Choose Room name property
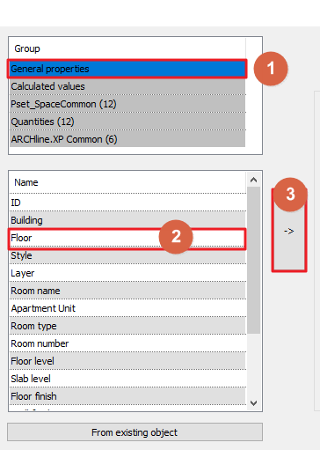 point(127,291)
